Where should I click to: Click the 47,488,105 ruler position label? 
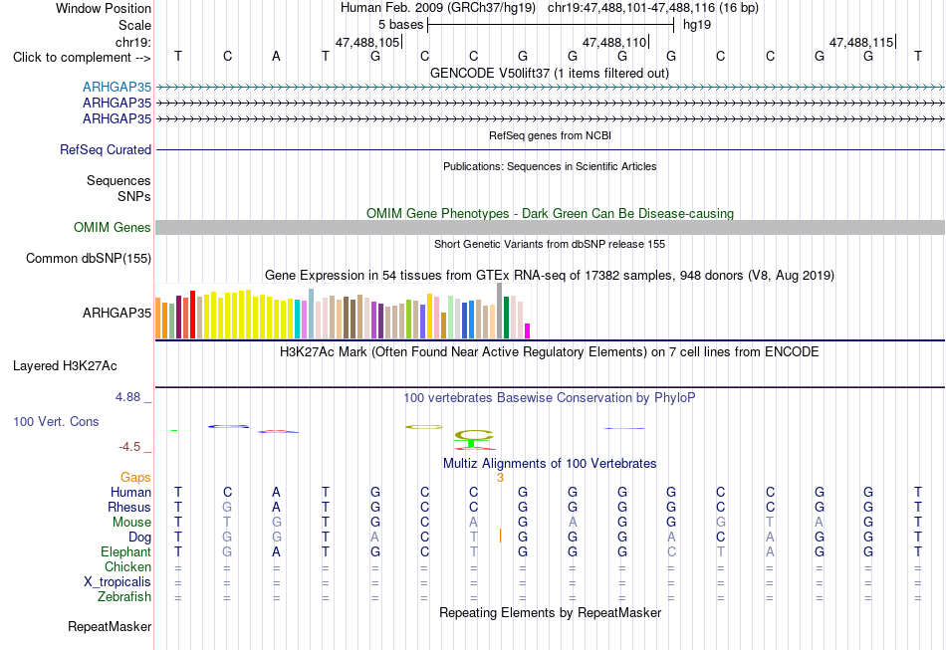coord(367,42)
